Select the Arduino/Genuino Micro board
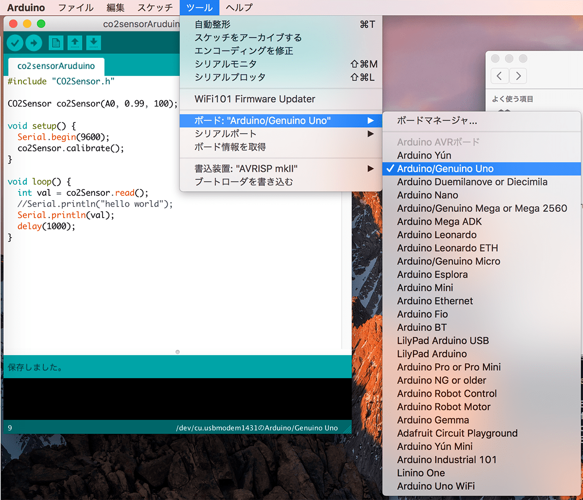583x500 pixels. (482, 261)
